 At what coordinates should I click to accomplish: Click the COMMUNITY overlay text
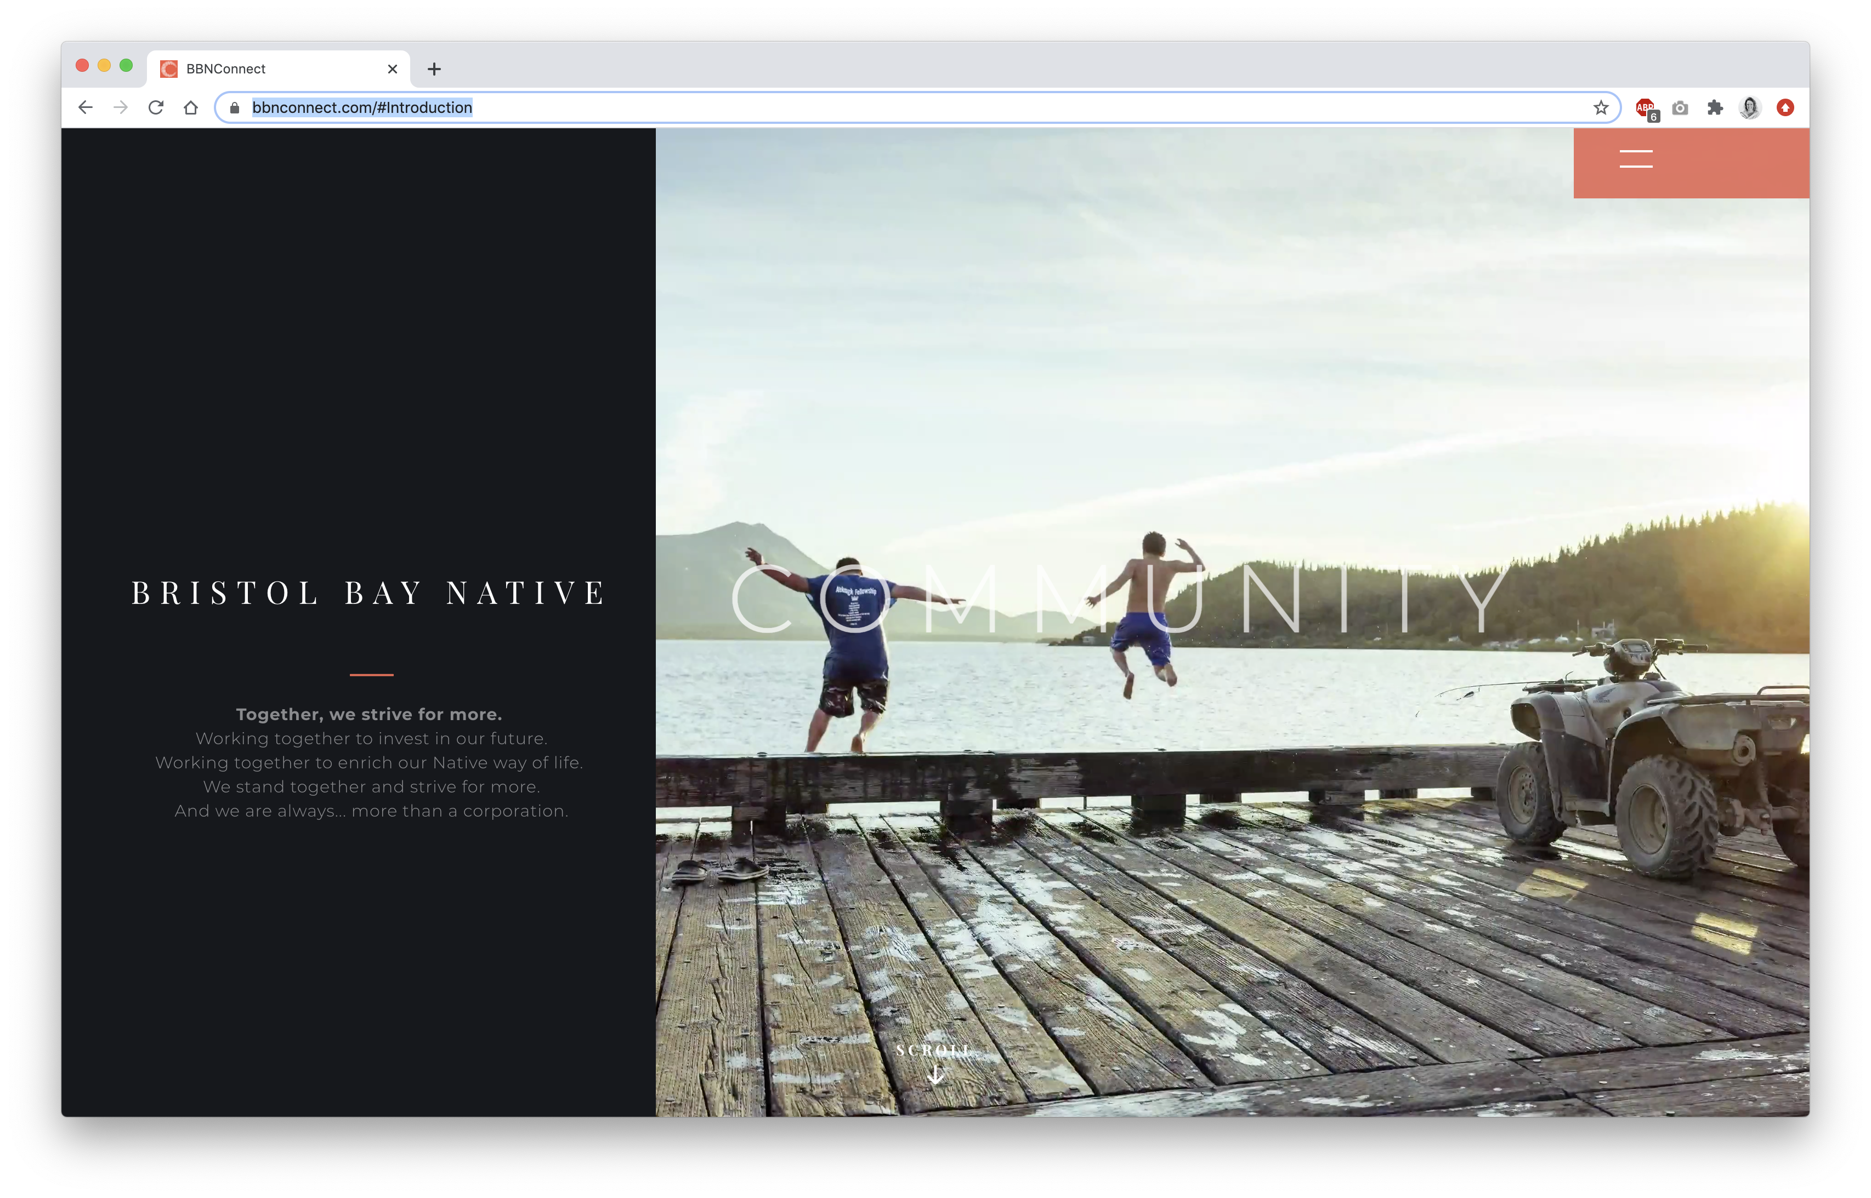coord(1121,599)
